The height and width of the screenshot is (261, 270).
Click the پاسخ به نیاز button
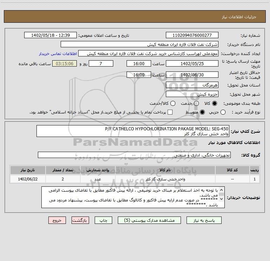[204, 220]
